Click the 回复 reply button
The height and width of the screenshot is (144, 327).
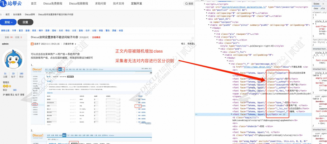point(25,22)
